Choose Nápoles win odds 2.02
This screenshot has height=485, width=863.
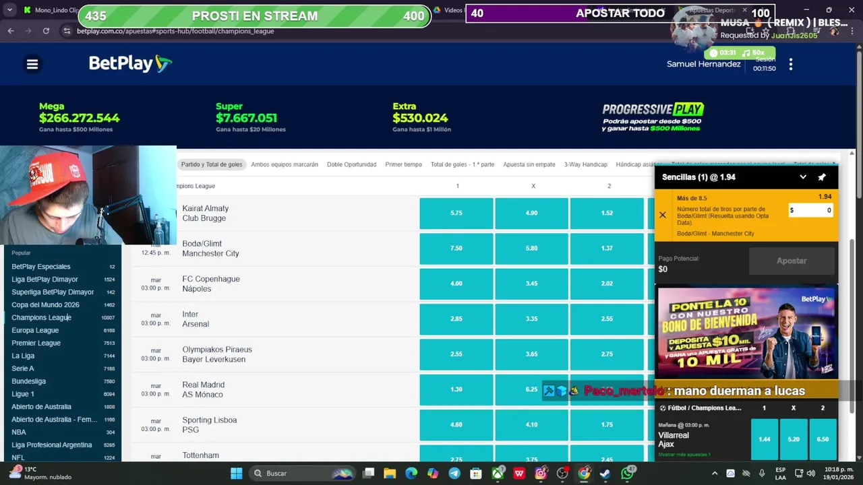coord(607,284)
